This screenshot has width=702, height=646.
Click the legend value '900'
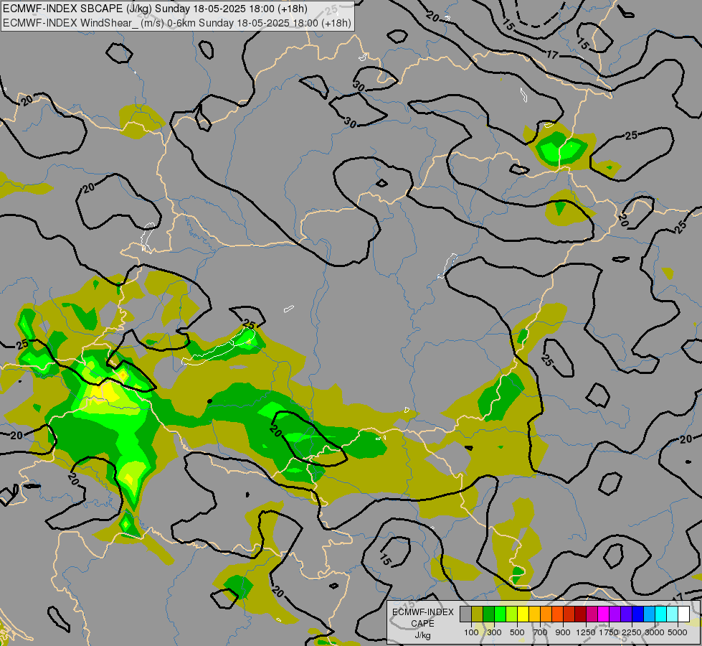click(x=563, y=632)
